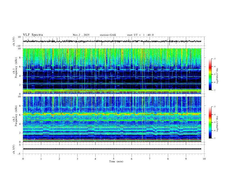Click time axis tick label "8"
Viewport: 230px width, 178px height.
pos(168,159)
